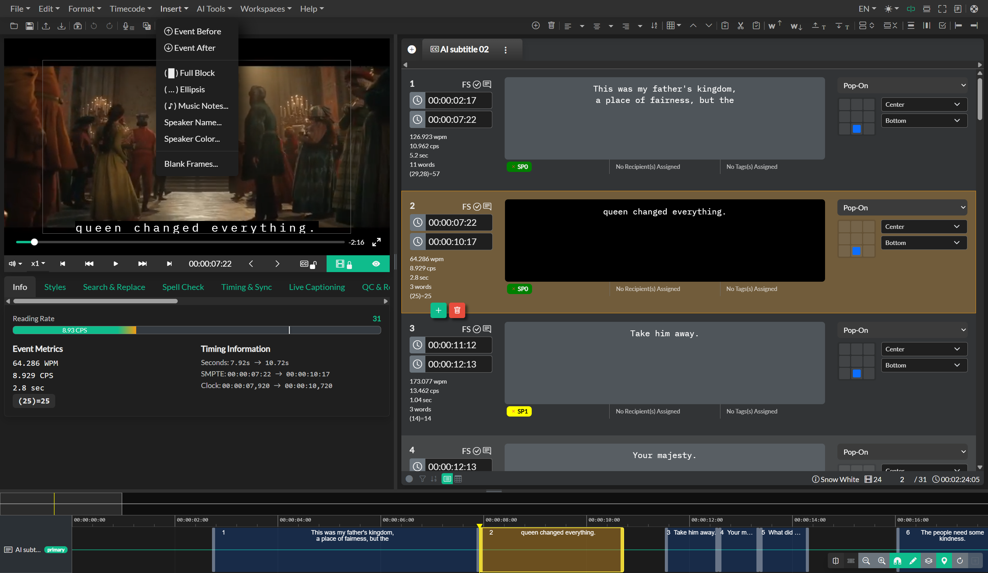Choose Event Before from Insert menu
The image size is (988, 573).
tap(197, 31)
